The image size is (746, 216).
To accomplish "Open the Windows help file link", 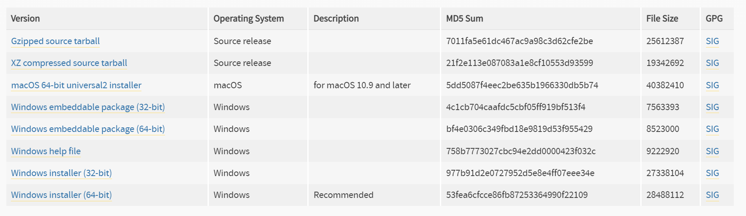I will (46, 151).
